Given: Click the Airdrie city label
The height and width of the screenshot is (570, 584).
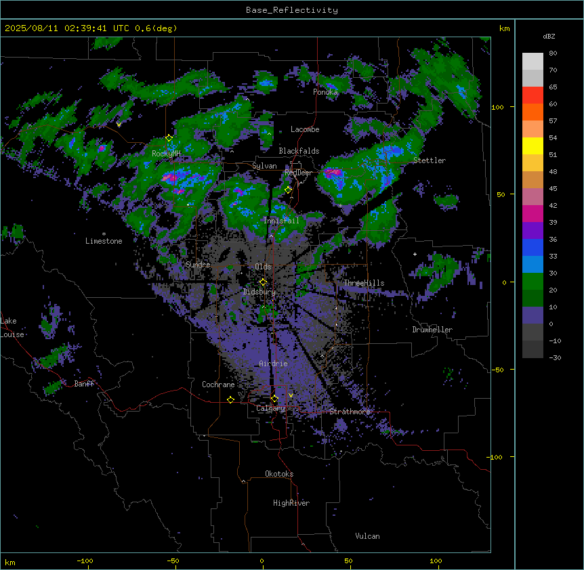Looking at the screenshot, I should coord(273,364).
